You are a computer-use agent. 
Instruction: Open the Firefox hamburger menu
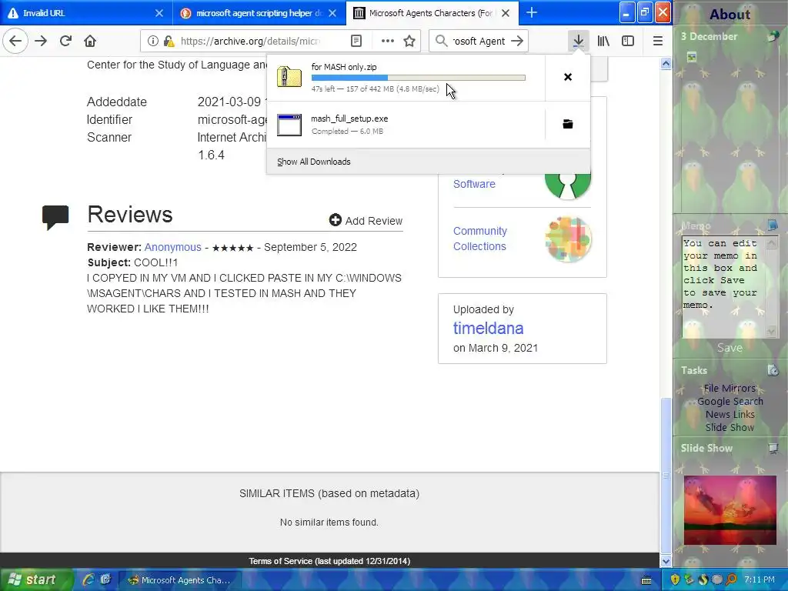pyautogui.click(x=657, y=42)
